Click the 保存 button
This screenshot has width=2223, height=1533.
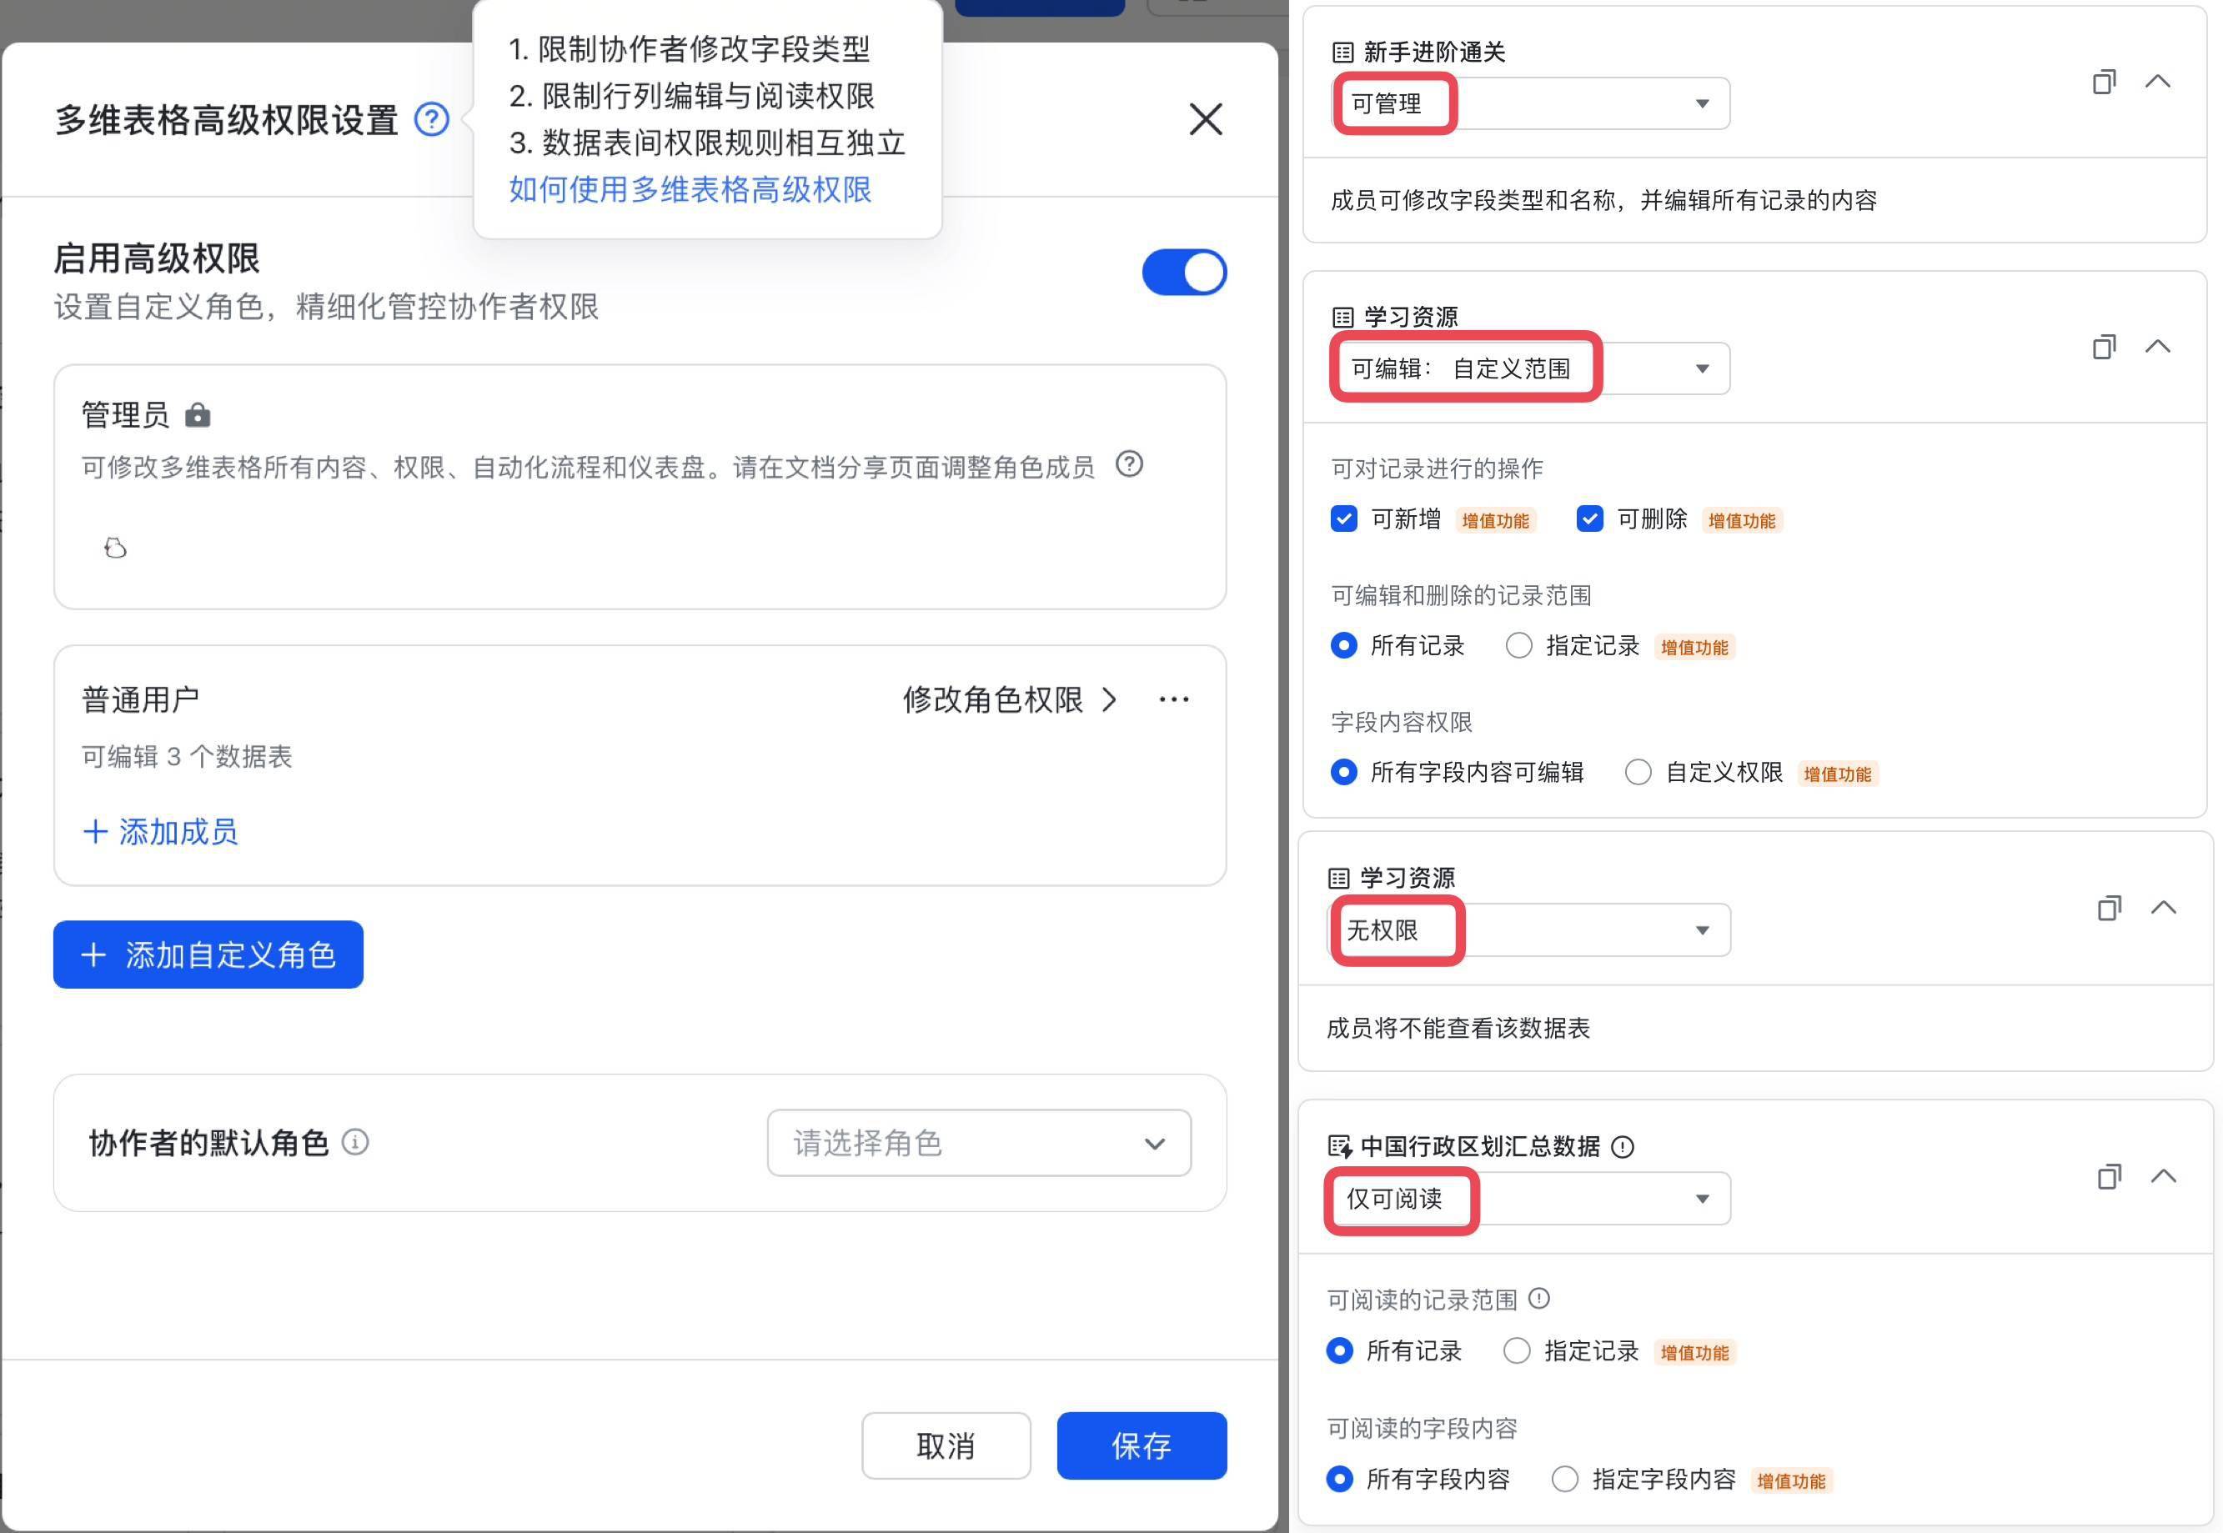coord(1142,1445)
